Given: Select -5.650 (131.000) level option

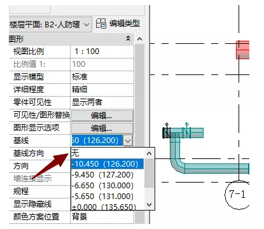Looking at the screenshot, I should click(x=108, y=196).
